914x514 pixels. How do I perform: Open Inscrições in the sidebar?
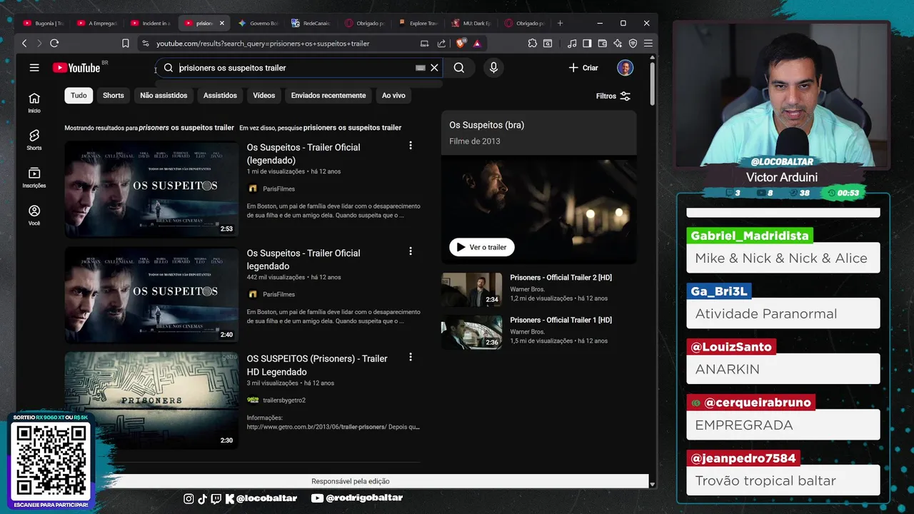coord(34,178)
